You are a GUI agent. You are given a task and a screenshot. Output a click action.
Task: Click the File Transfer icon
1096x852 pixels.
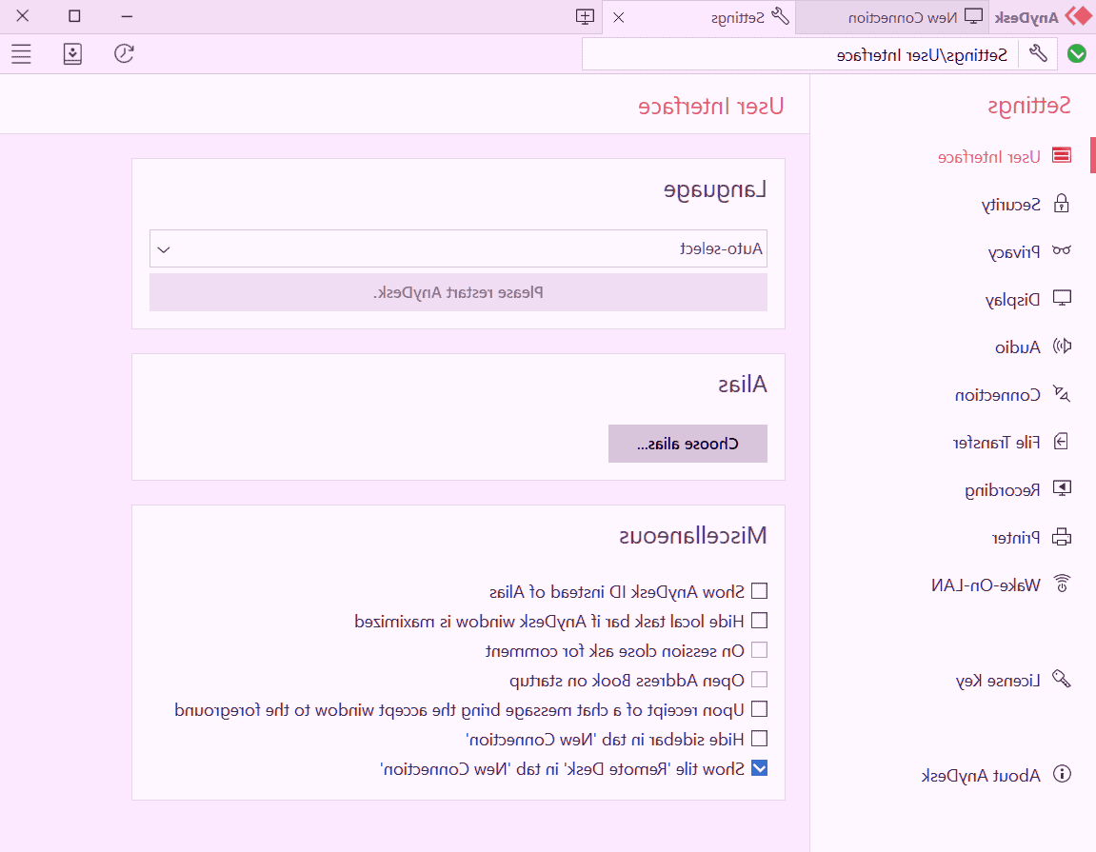1062,442
